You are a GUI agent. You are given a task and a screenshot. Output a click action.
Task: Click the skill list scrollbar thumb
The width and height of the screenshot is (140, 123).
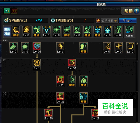click(x=137, y=76)
